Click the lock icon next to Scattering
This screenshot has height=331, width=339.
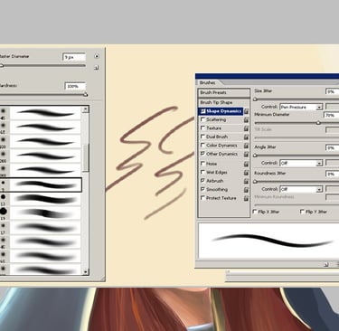coord(246,120)
